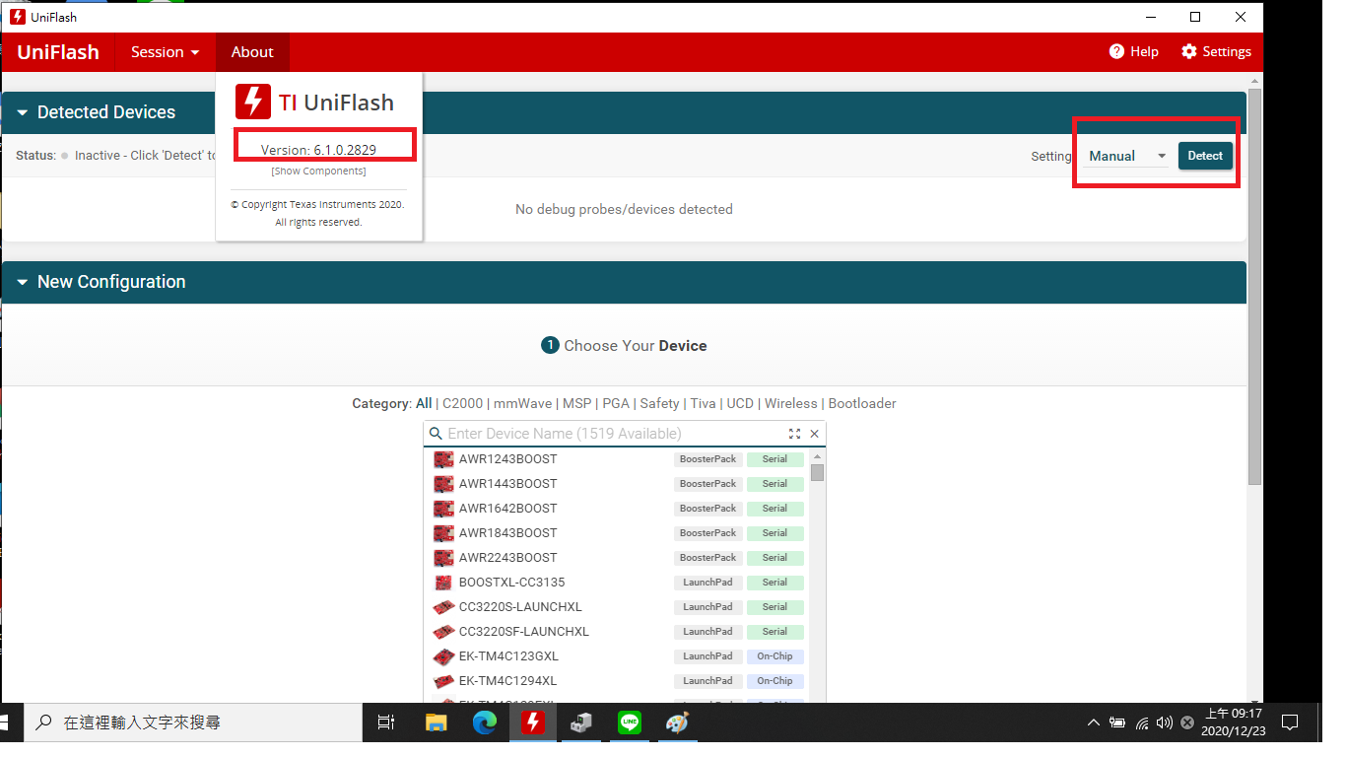Click the Version 6.1.0.2829 text
The width and height of the screenshot is (1346, 757).
[x=318, y=150]
